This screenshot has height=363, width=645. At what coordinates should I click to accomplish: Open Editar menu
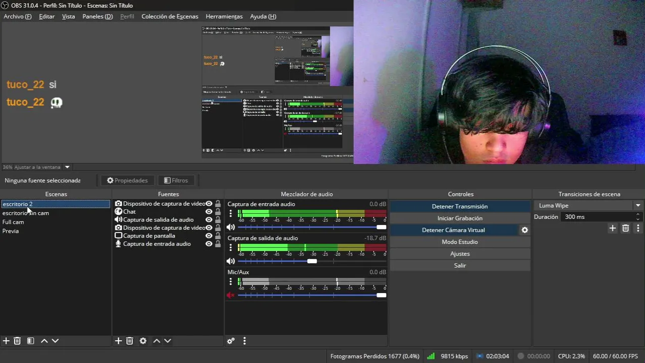47,16
